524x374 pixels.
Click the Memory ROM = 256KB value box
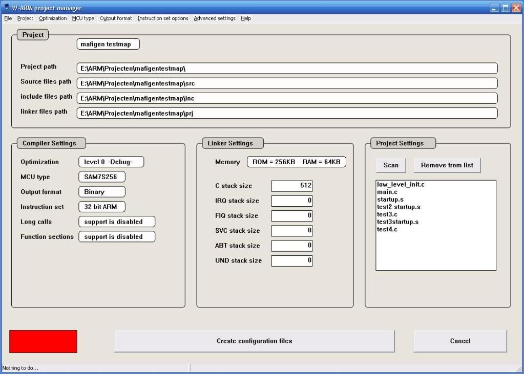tap(297, 162)
